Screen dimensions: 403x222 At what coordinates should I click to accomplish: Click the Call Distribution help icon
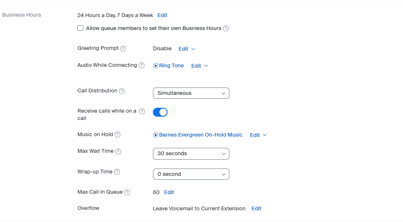122,91
